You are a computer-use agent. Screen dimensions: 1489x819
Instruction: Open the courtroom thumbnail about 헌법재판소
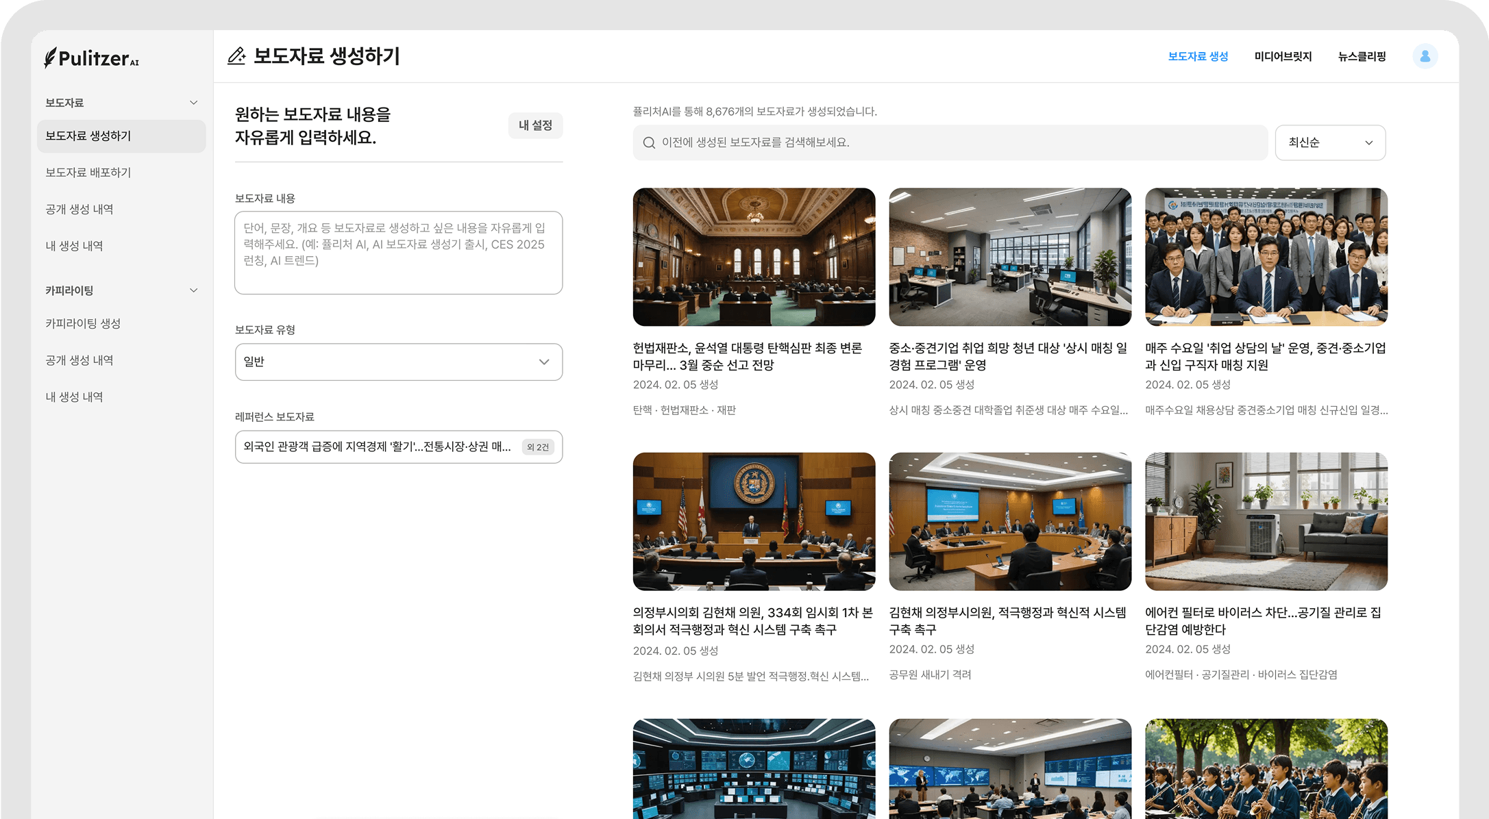[x=754, y=257]
